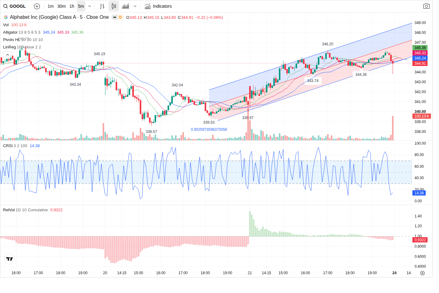Click the market status dash badge
The image size is (439, 293).
115,17
